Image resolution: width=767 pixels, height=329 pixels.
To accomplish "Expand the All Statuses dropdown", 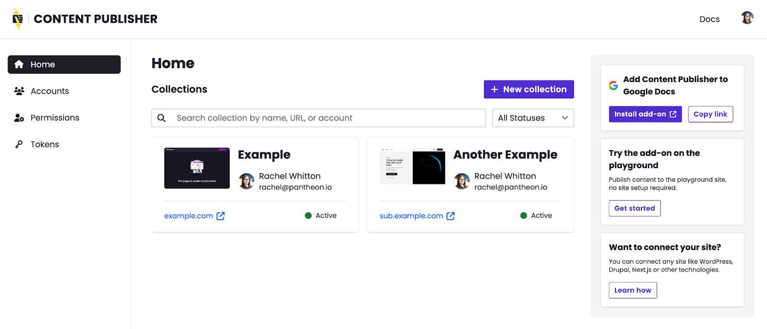I will click(533, 118).
